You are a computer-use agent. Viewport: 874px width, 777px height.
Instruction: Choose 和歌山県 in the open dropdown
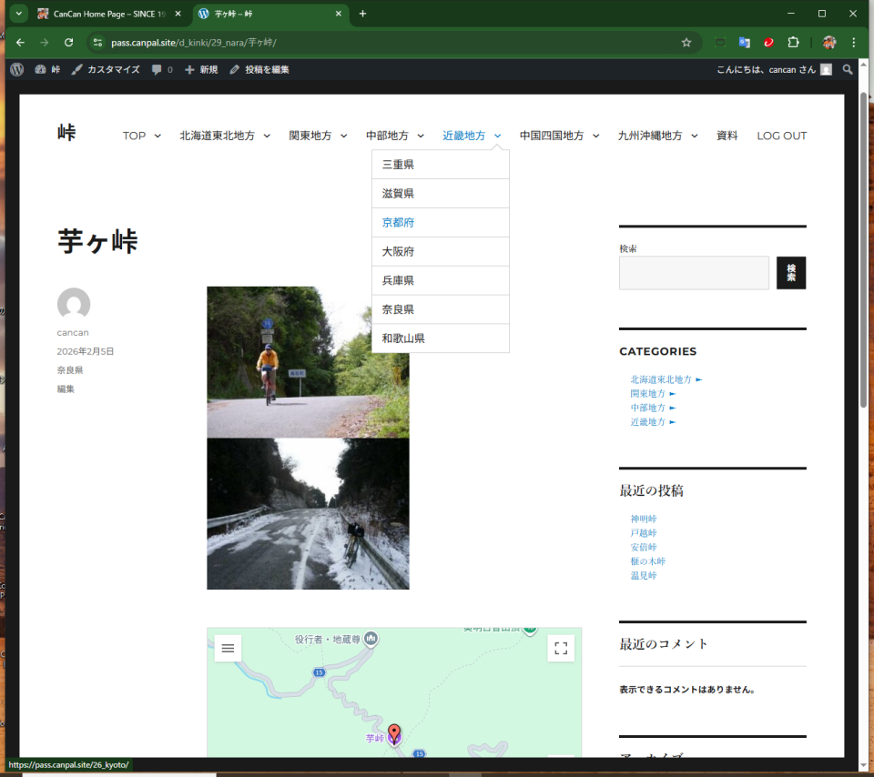[403, 338]
